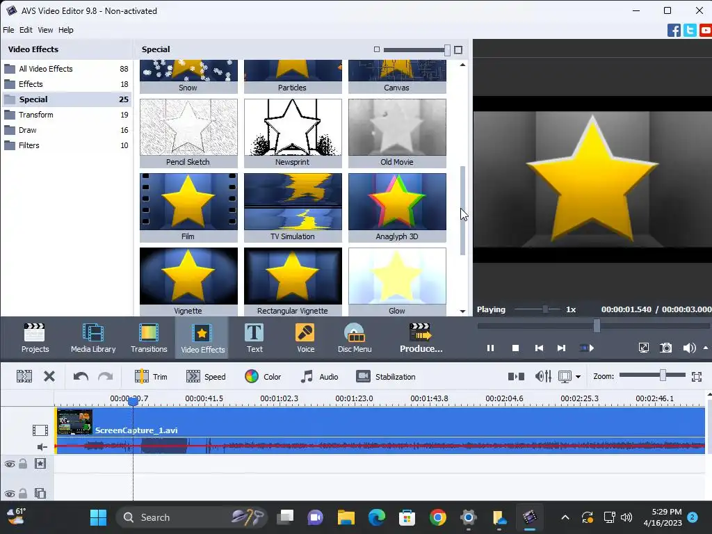Click the preview volume speaker icon

(689, 348)
